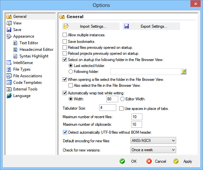Confirm with the OK button
This screenshot has height=170, width=203.
134,161
